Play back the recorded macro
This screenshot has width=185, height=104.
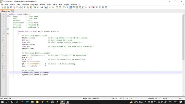100,7
